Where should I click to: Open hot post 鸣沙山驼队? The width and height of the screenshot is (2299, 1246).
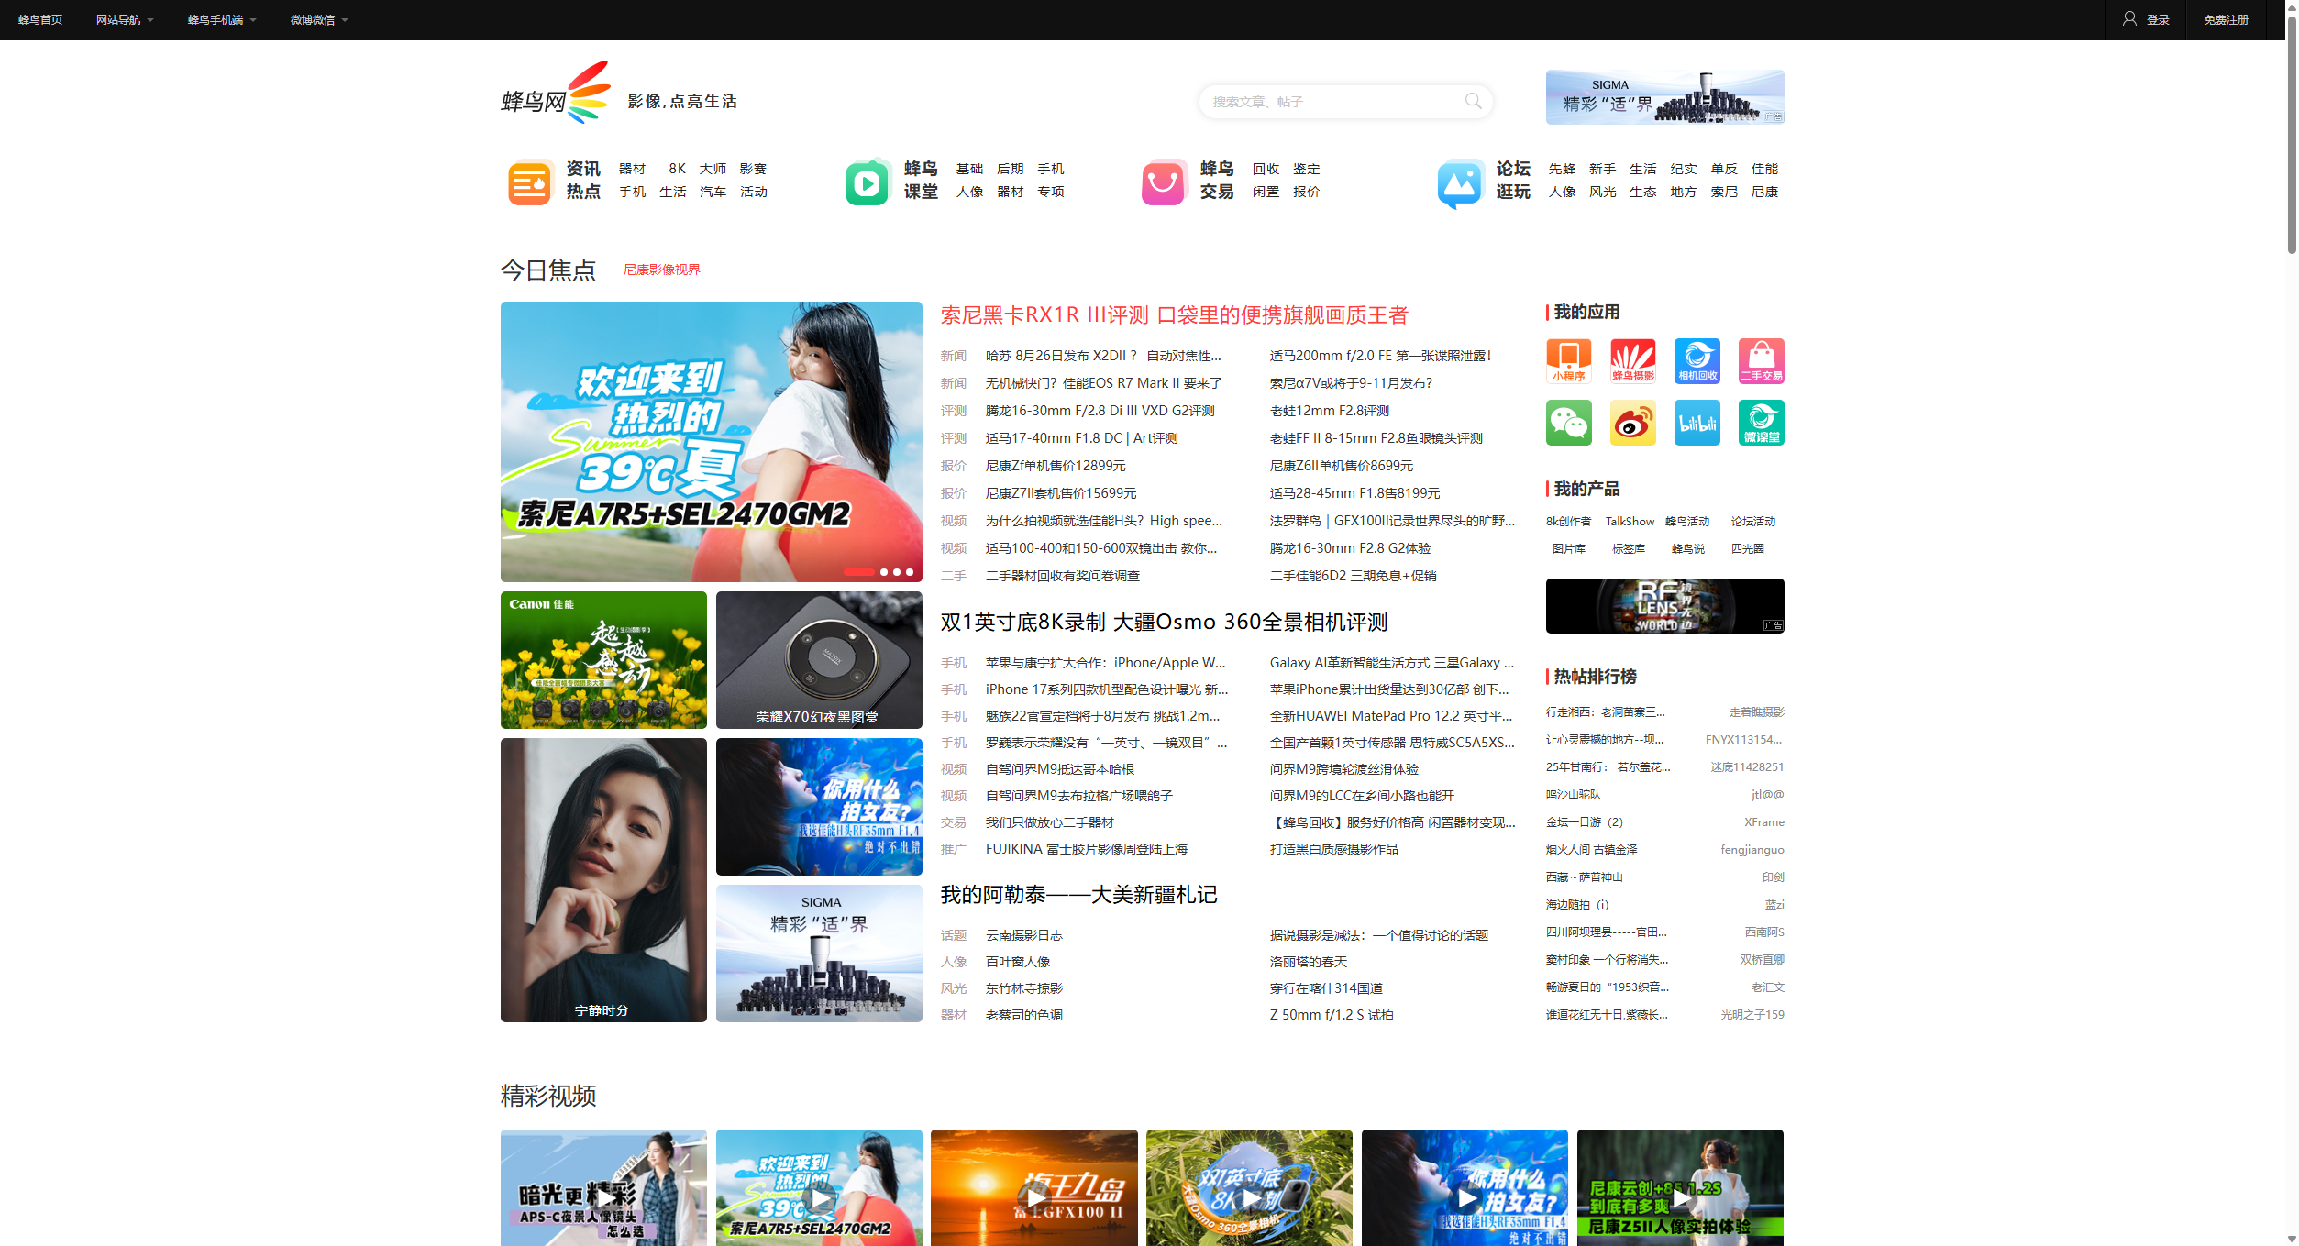coord(1573,795)
